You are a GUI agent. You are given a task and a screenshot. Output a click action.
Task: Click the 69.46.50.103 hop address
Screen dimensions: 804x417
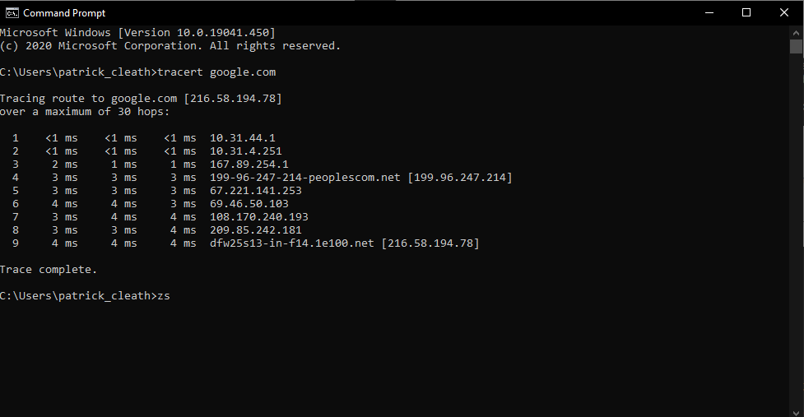pos(249,204)
